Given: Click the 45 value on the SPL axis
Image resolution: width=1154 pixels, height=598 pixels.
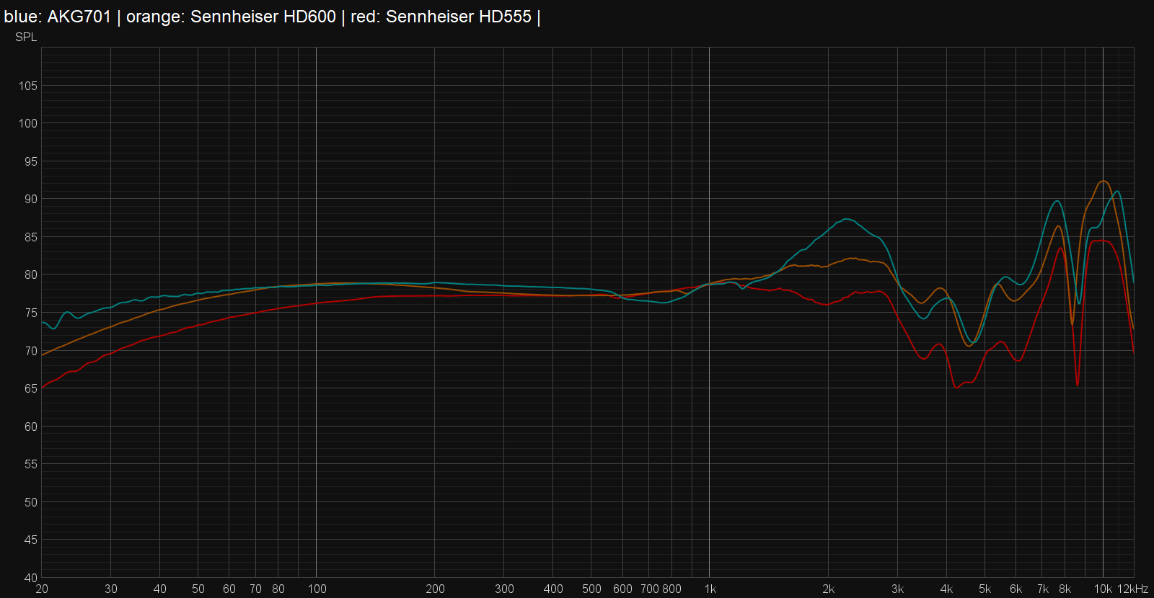Looking at the screenshot, I should coord(31,540).
